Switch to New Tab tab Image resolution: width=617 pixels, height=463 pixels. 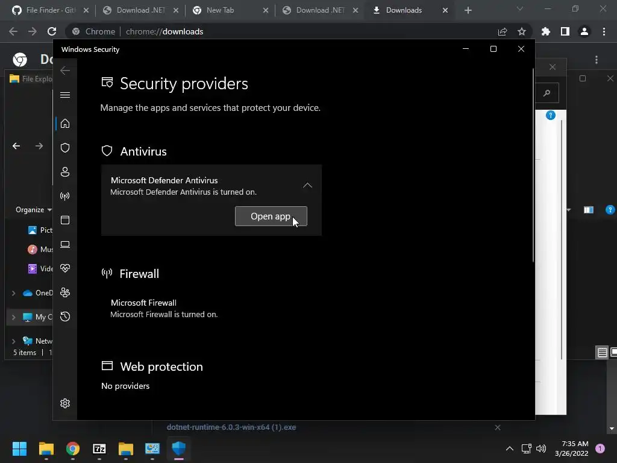(230, 10)
